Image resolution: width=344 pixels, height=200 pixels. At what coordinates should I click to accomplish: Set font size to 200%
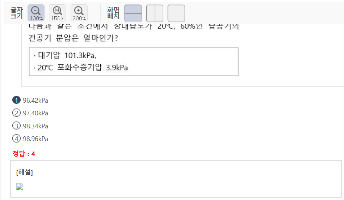(x=79, y=13)
